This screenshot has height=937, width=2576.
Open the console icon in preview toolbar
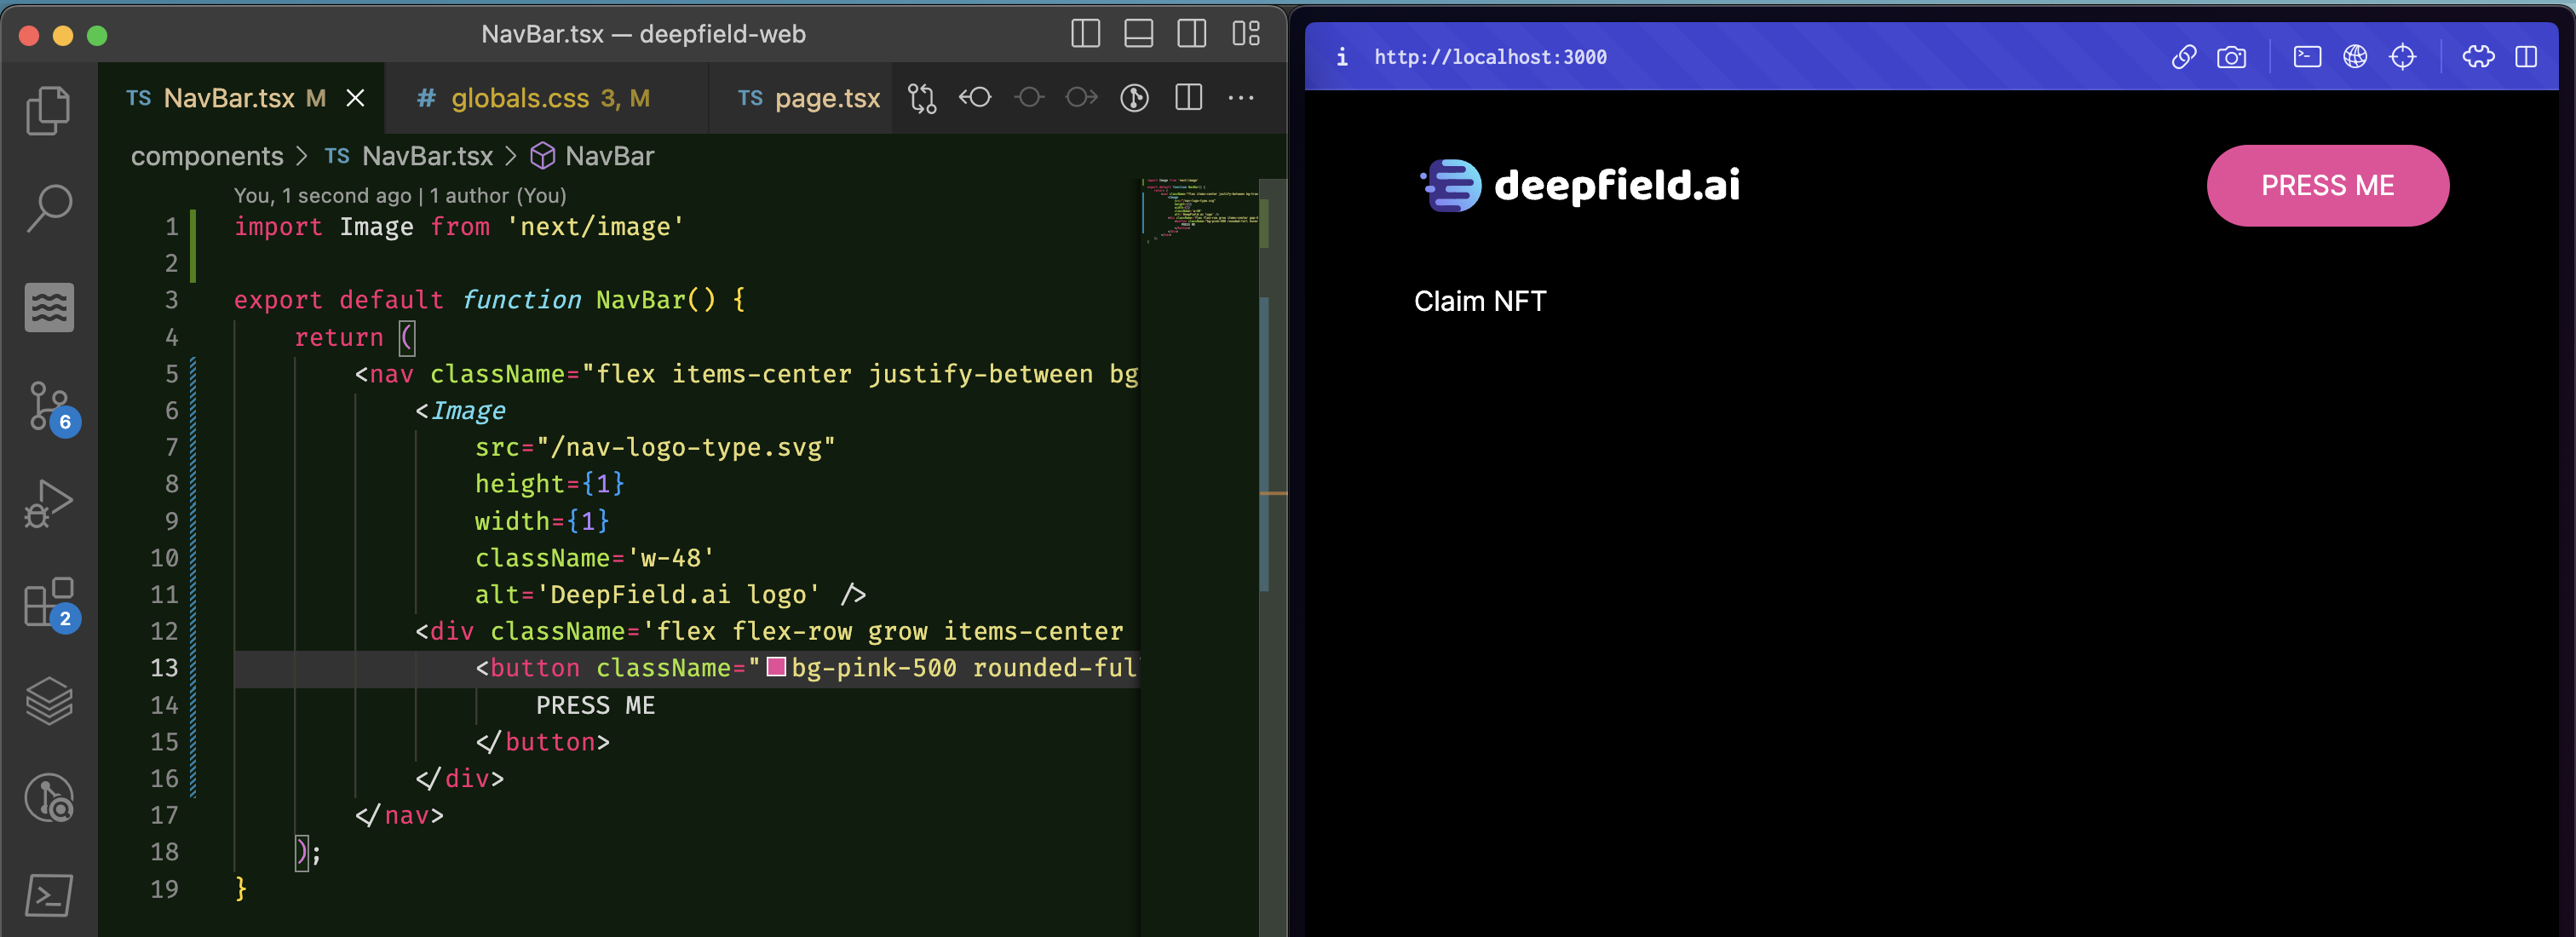(2307, 57)
